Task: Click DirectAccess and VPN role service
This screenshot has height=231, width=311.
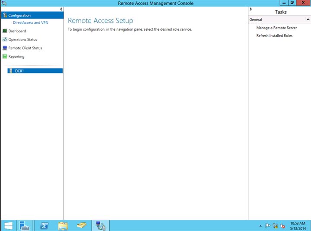Action: [30, 22]
